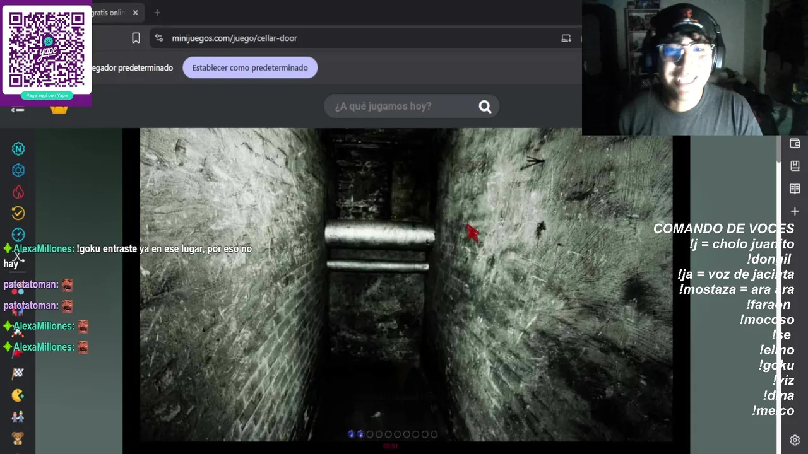Click the first patotatoman chat username

coord(31,285)
